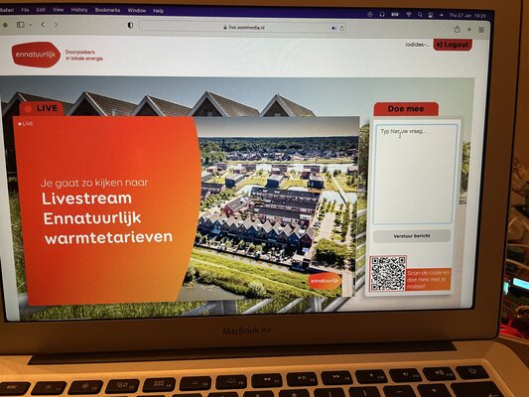Add a new tab with plus icon
This screenshot has width=529, height=397.
click(x=468, y=30)
